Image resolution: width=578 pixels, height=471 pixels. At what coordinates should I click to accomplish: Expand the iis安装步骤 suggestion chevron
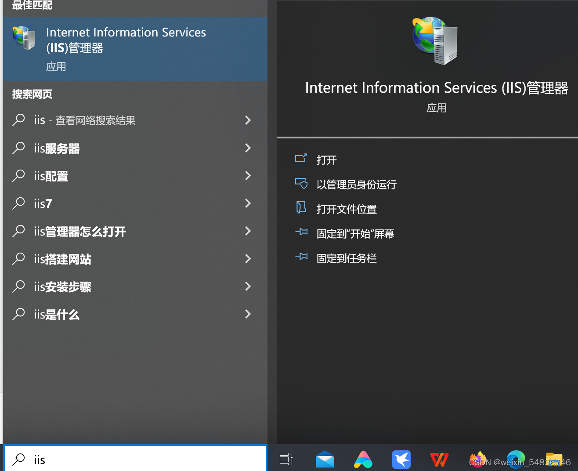[x=248, y=286]
